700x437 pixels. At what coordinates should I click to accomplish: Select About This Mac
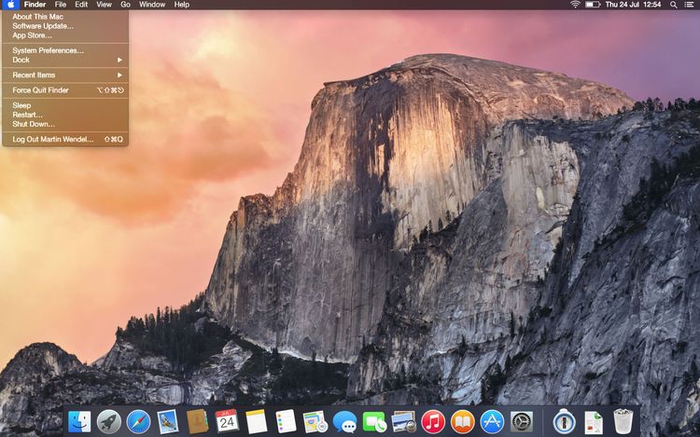tap(37, 16)
